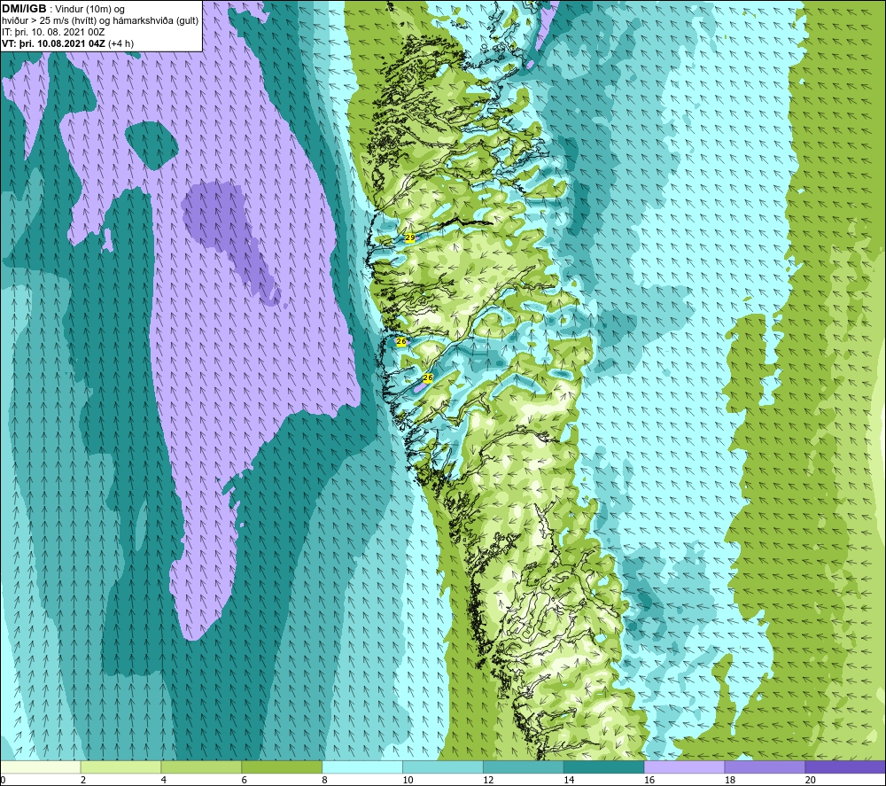Screen dimensions: 886x786
Task: Select the medium purple 18-20 m/s legend swatch
Action: tap(765, 767)
